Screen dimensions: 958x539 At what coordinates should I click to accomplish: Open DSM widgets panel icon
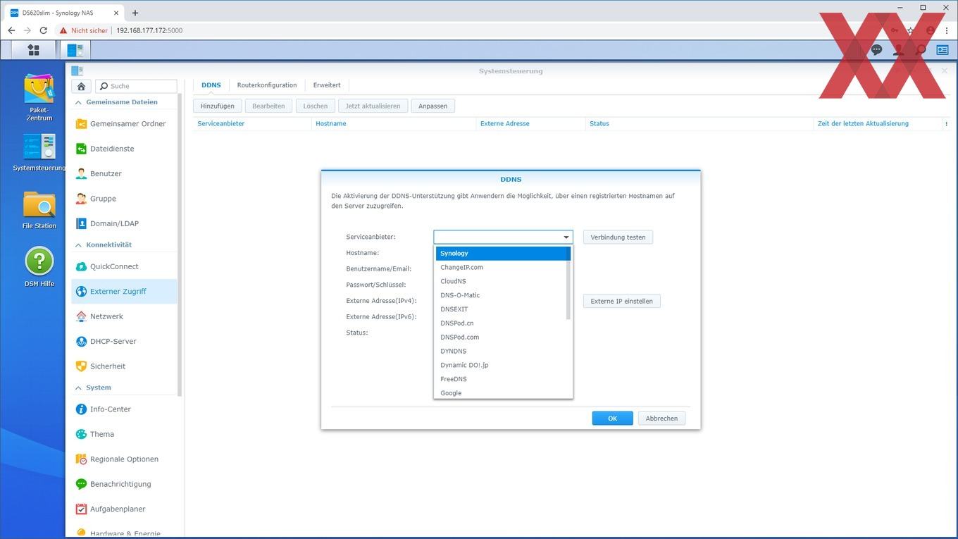coord(943,50)
